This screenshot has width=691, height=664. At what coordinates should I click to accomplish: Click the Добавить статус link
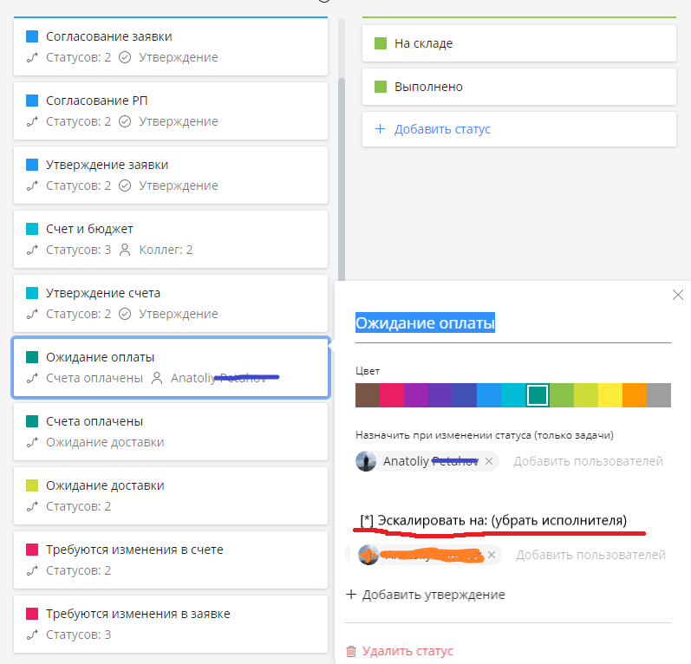pos(442,129)
